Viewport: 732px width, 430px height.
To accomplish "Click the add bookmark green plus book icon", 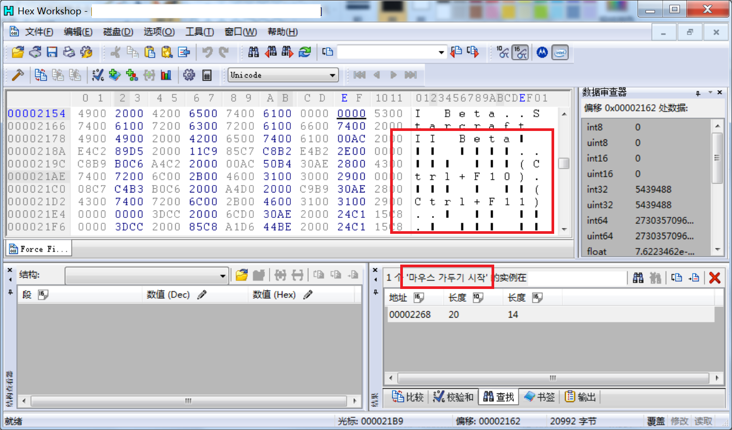I will point(115,75).
